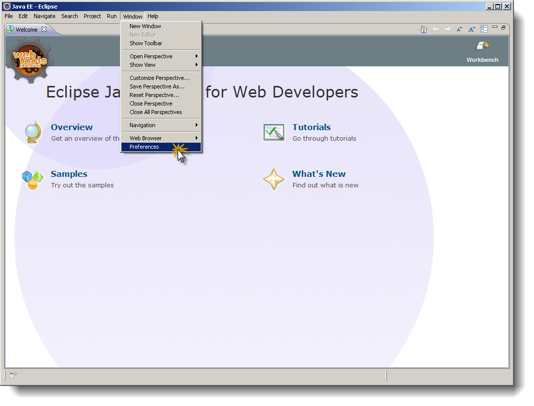The image size is (534, 406).
Task: Click the Home icon on the Welcome toolbar
Action: [x=424, y=29]
